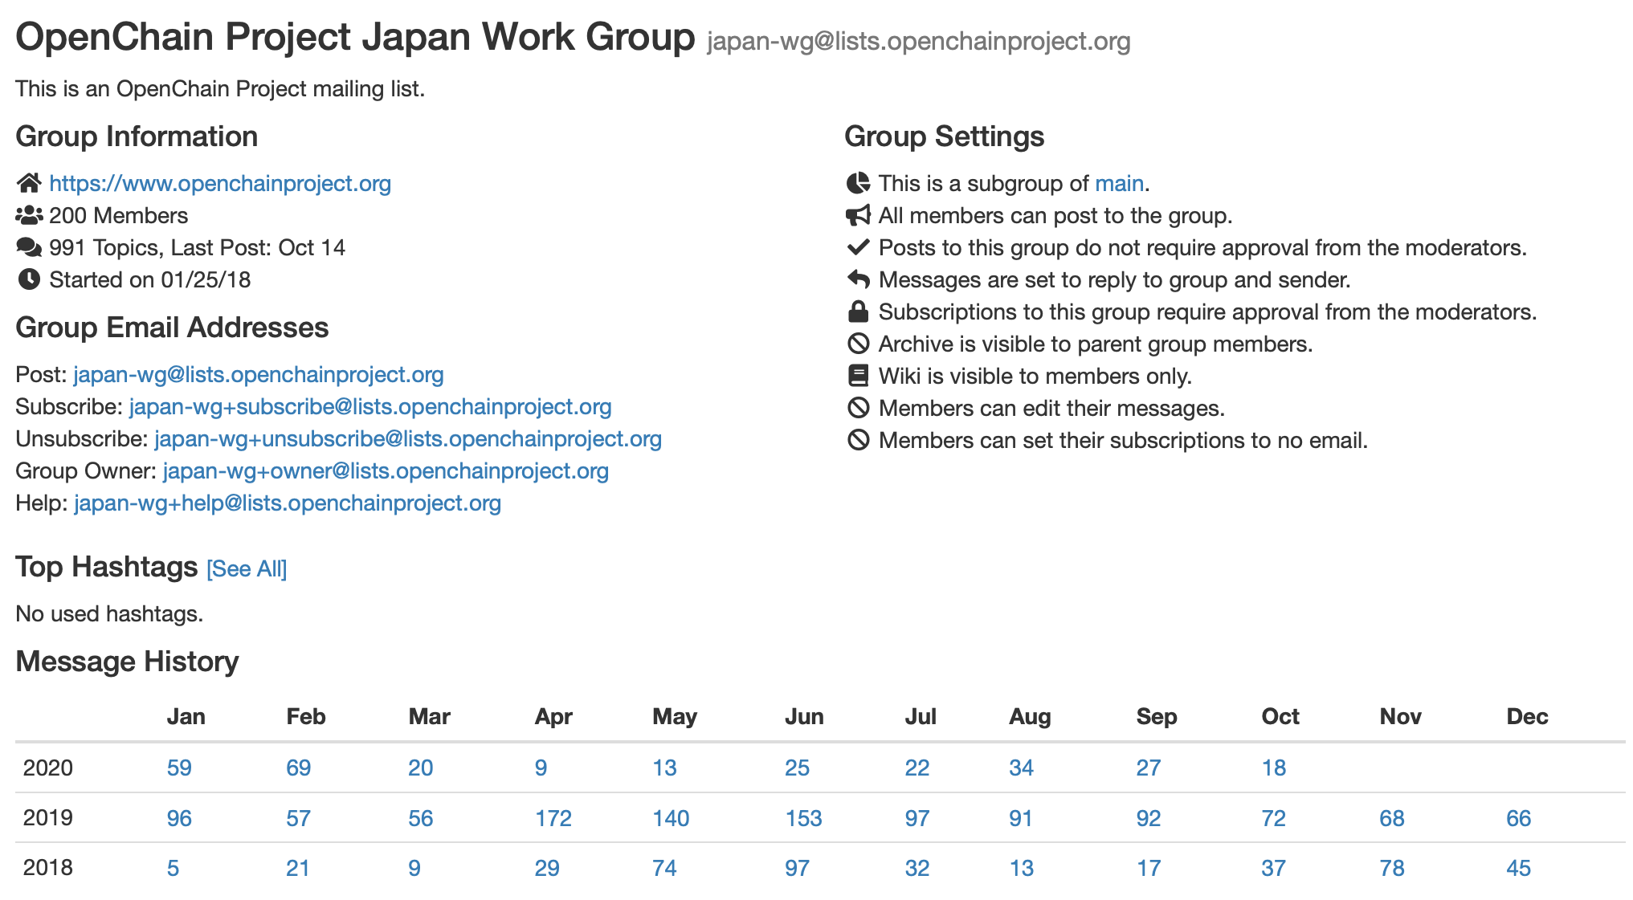Screen dimensions: 1633x900
Task: Open March 2020 messages count 20
Action: 421,768
